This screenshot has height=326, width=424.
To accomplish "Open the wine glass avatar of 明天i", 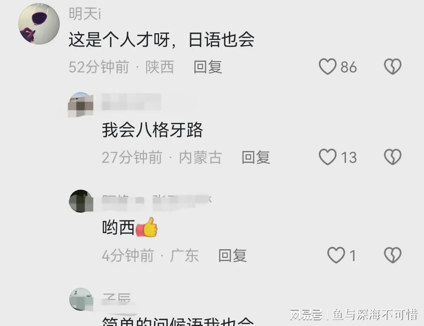I will coord(39,24).
